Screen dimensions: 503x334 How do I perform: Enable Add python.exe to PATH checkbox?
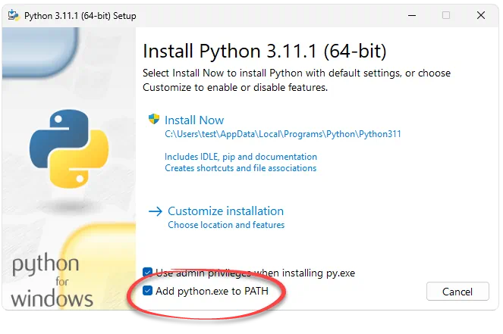(x=147, y=291)
